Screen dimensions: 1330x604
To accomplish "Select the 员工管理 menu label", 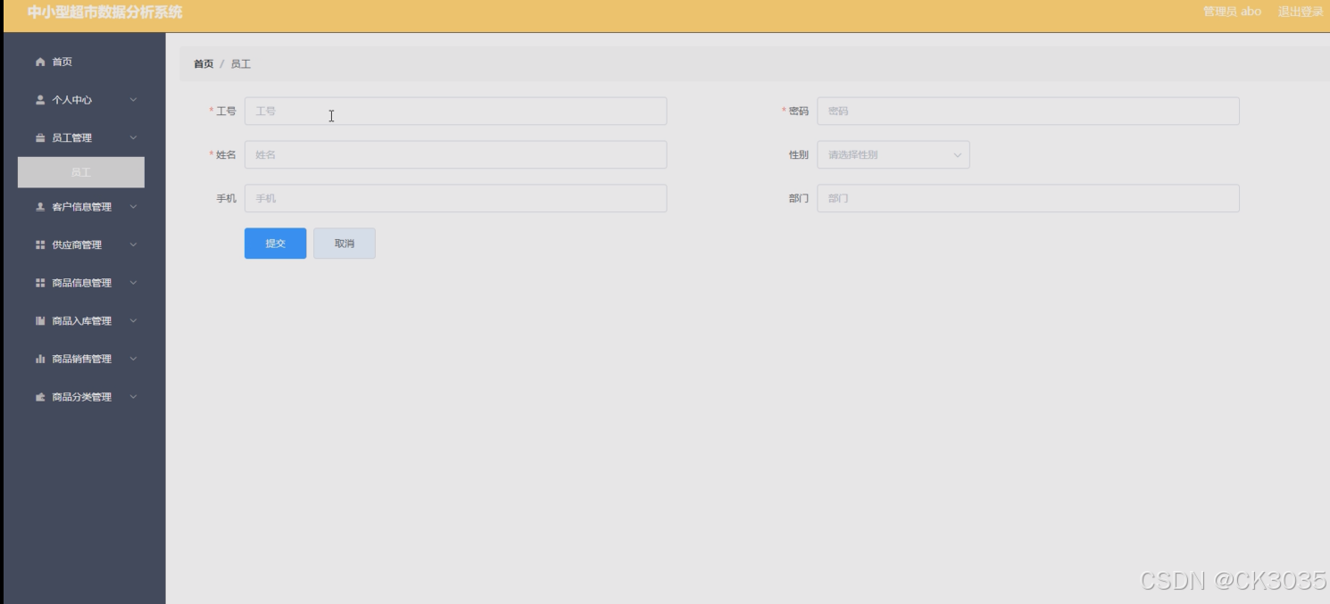I will 72,138.
